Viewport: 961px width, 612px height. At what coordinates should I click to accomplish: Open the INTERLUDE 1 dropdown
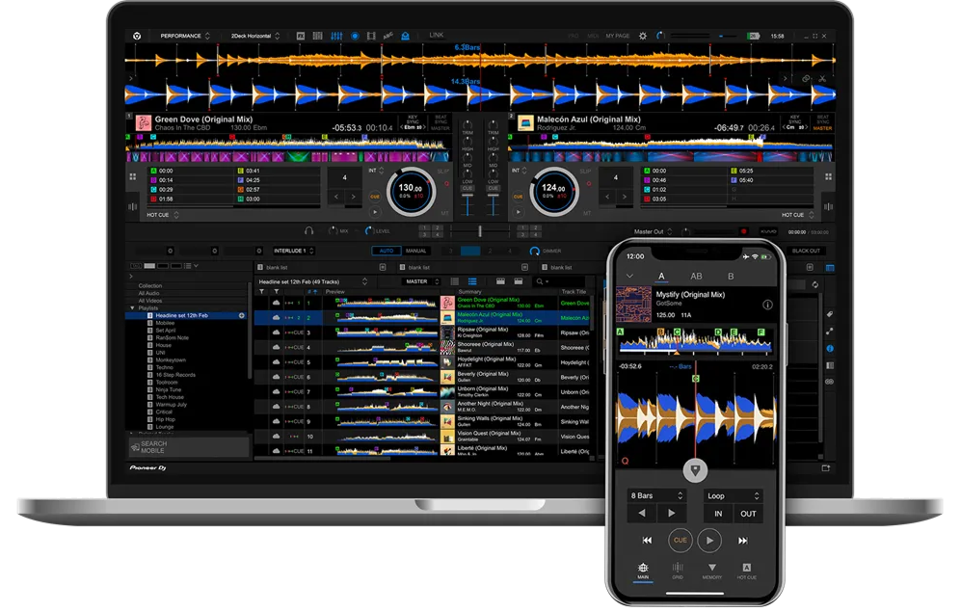coord(293,252)
